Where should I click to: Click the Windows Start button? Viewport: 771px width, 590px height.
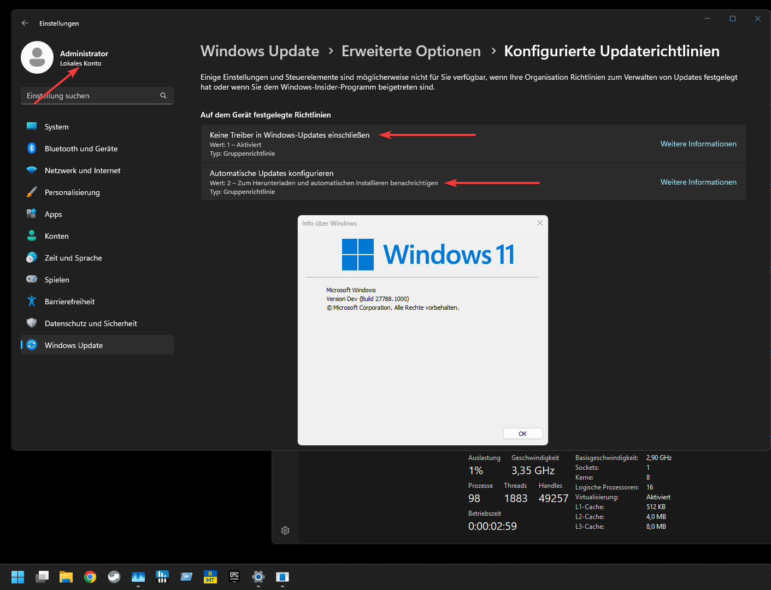click(17, 577)
